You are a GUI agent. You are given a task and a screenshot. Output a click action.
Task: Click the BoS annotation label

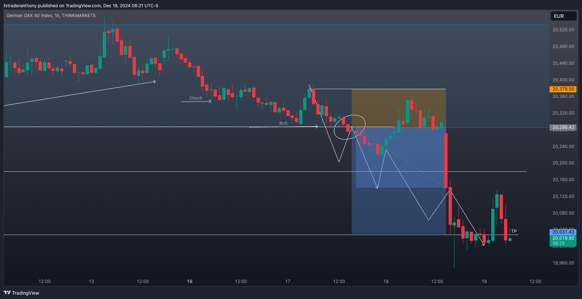(x=284, y=123)
